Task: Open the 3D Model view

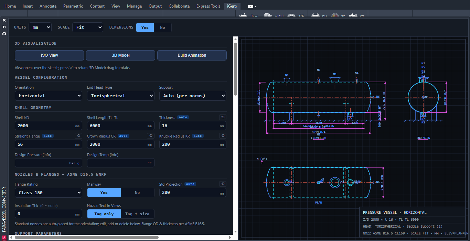Action: [x=121, y=55]
